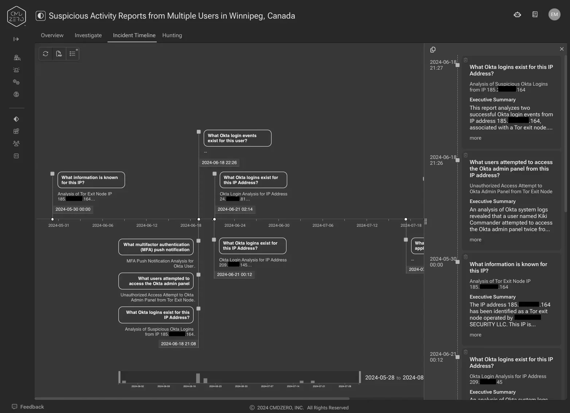Click the half-filled diamond sidebar icon
This screenshot has height=413, width=570.
[x=16, y=119]
